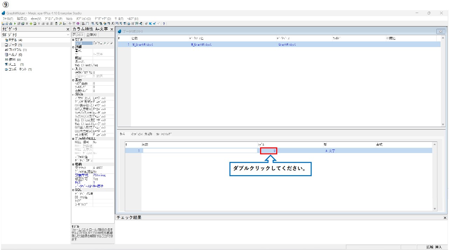This screenshot has width=449, height=251.
Task: Click the blue question mark help icon
Action: [x=164, y=24]
